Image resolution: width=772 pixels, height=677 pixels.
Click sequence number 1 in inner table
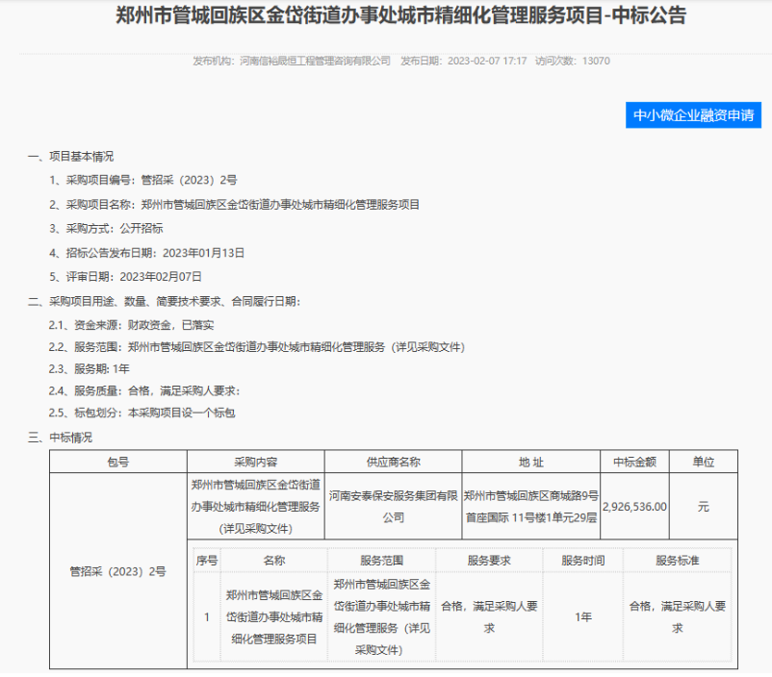point(207,616)
